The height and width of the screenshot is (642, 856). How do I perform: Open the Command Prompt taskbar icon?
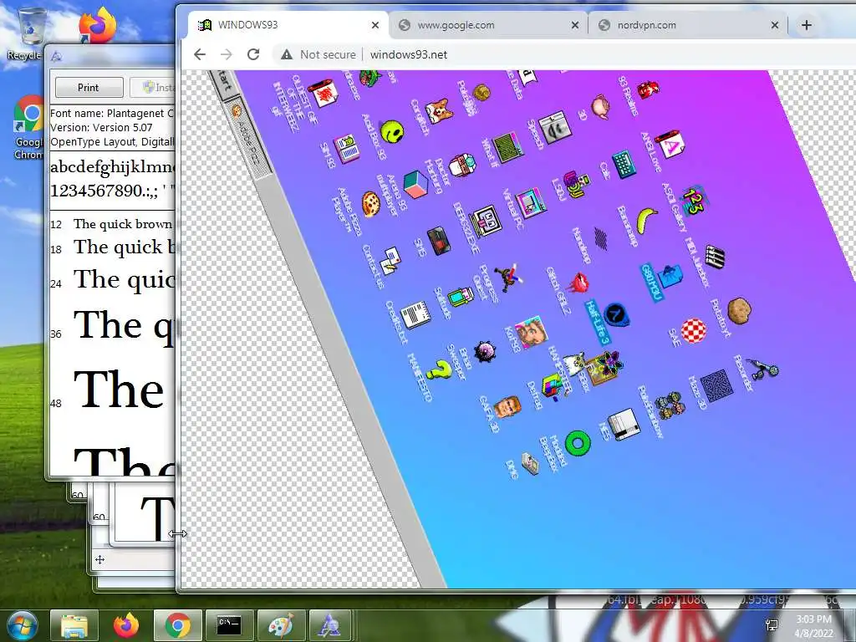tap(229, 625)
